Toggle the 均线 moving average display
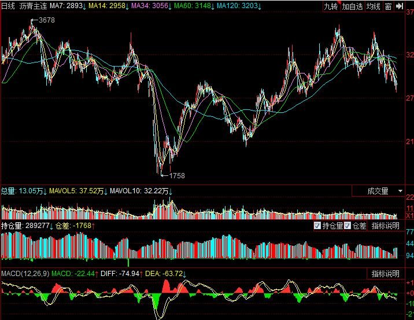414x320 pixels. pos(373,6)
